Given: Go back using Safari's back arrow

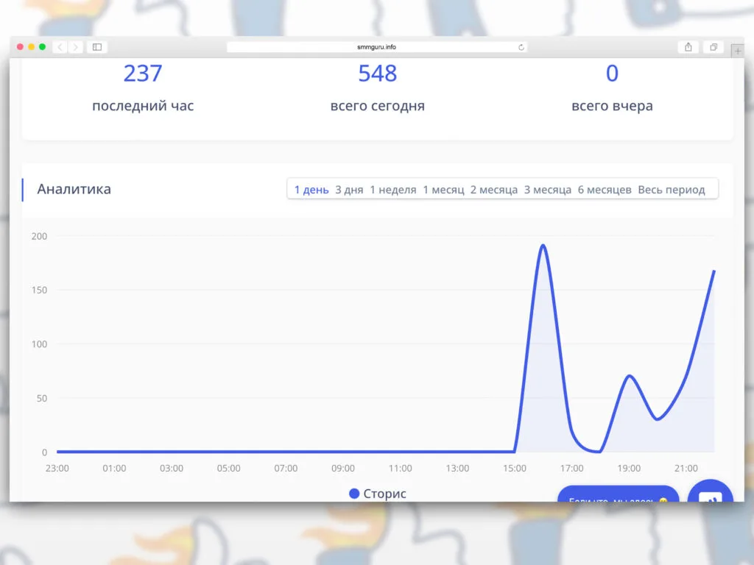Looking at the screenshot, I should tap(59, 47).
